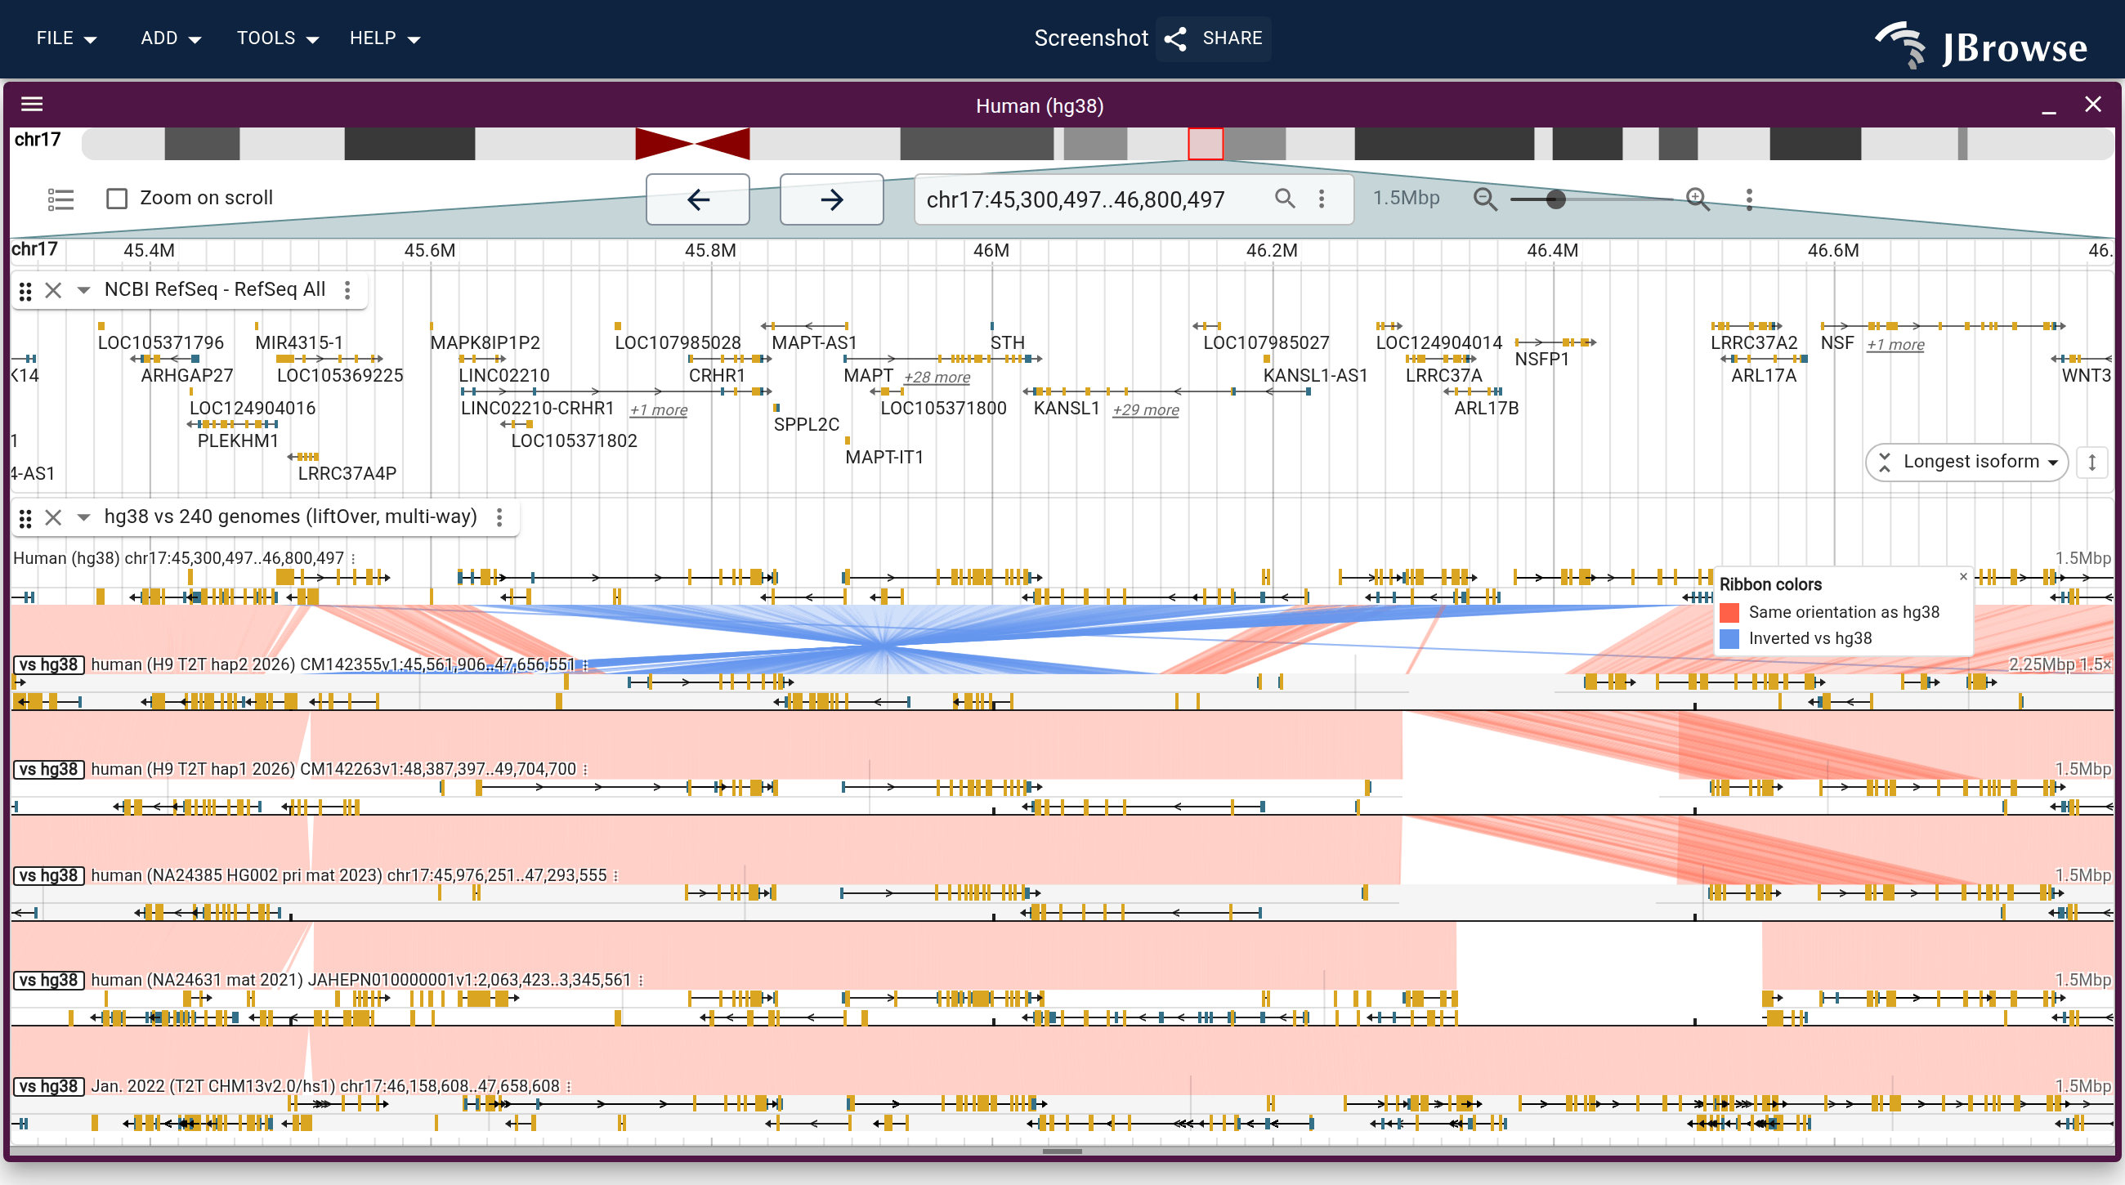Click vs hg38 badge for NA24385 HG002
Image resolution: width=2125 pixels, height=1185 pixels.
pyautogui.click(x=49, y=875)
